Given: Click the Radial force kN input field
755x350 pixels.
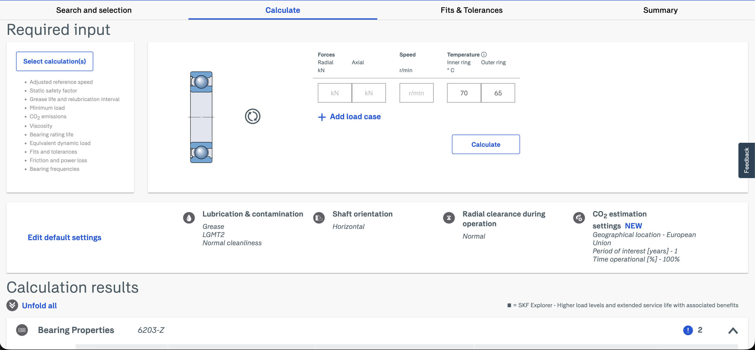Looking at the screenshot, I should (335, 93).
